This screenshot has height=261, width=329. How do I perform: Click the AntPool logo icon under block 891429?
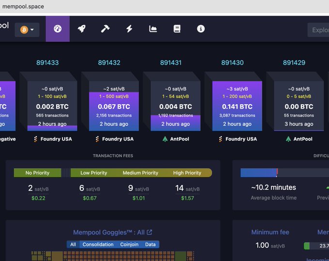click(x=288, y=139)
